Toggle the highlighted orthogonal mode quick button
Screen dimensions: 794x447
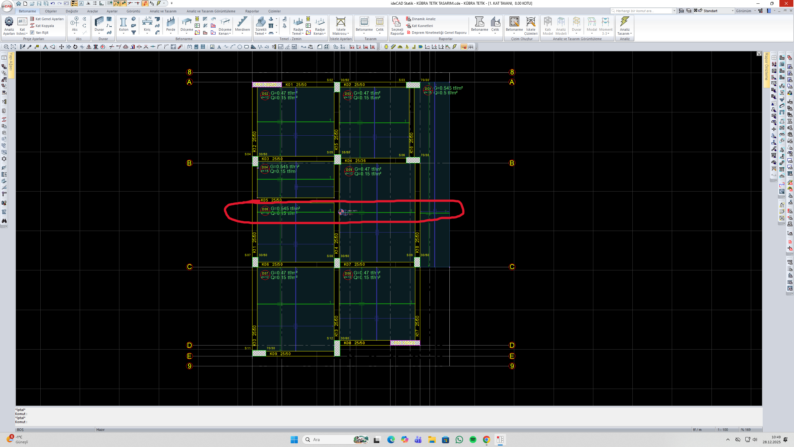[145, 3]
